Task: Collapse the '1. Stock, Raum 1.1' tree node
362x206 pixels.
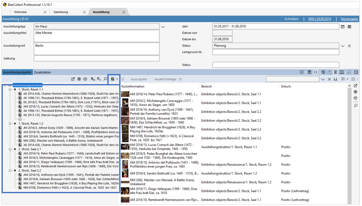Action: (10, 89)
